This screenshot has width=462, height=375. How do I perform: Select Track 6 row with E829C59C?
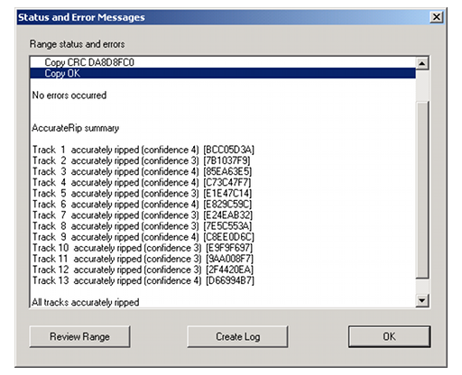point(223,205)
